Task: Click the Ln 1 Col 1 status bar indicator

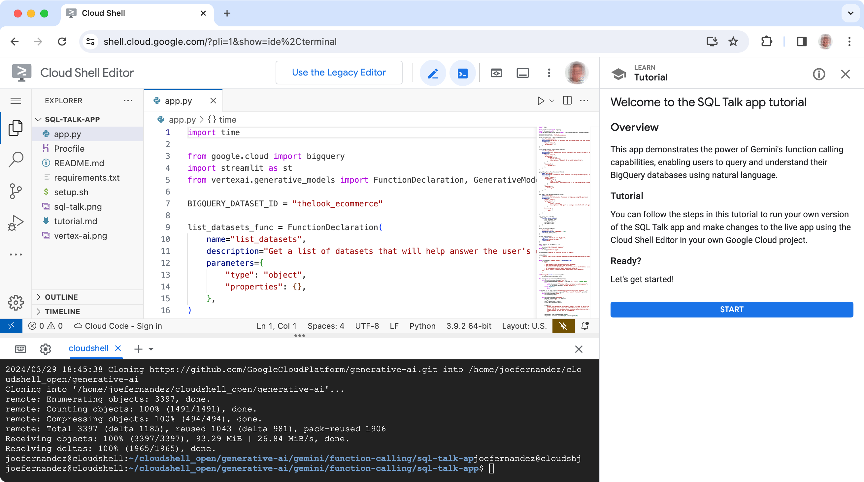Action: point(276,325)
